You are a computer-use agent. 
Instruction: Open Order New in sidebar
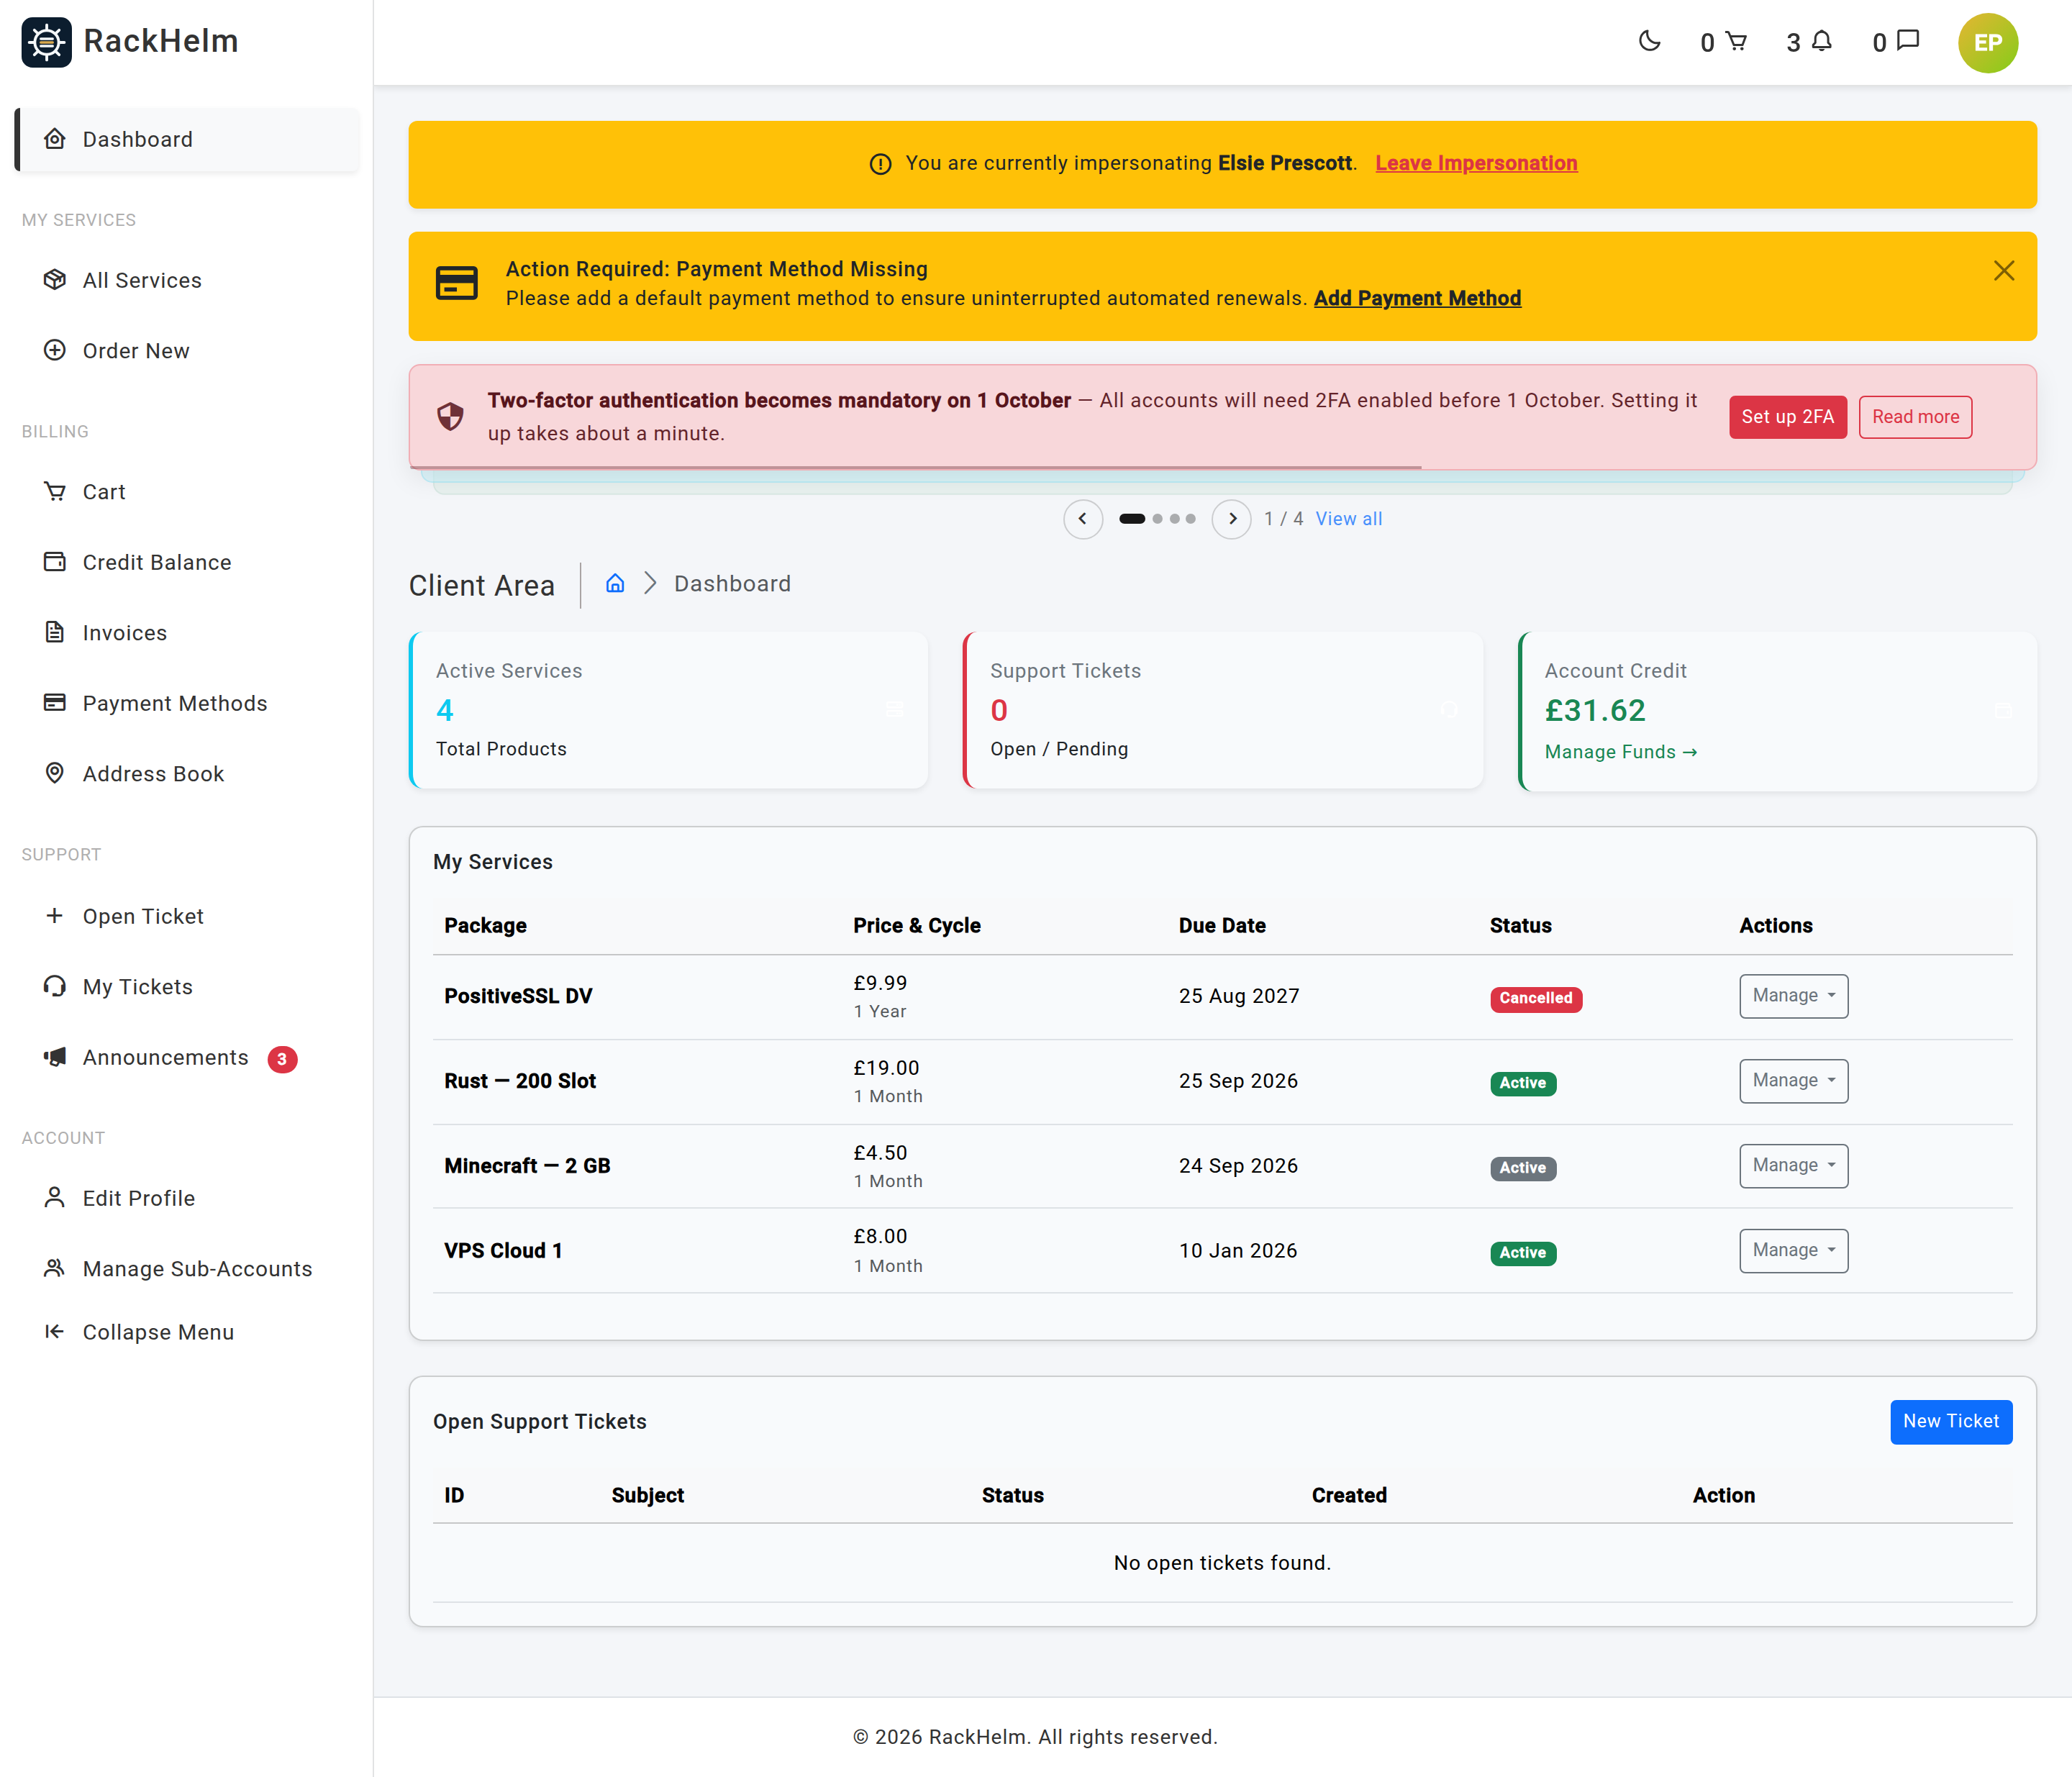click(187, 351)
